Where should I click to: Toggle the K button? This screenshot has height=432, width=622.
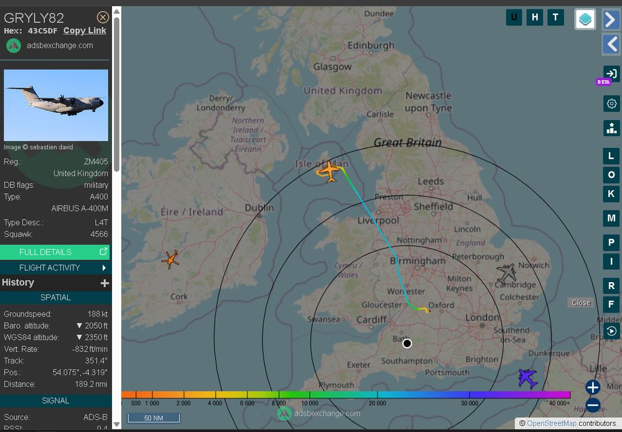click(611, 194)
